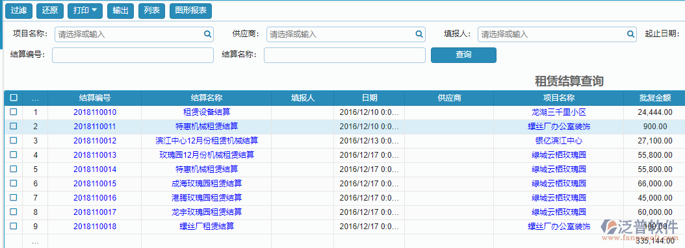The height and width of the screenshot is (248, 685).
Task: Toggle the select-all checkbox in table header
Action: 14,98
